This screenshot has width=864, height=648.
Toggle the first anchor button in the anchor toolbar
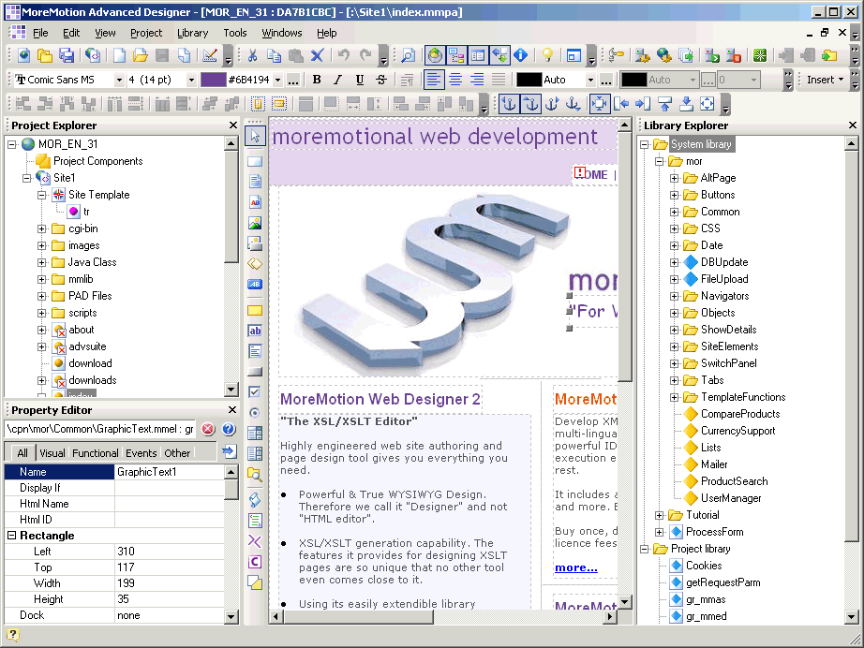click(x=509, y=104)
